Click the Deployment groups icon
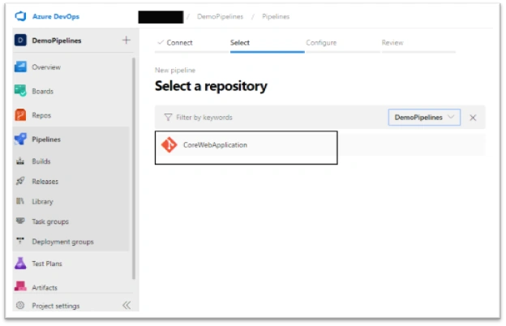 pyautogui.click(x=20, y=241)
